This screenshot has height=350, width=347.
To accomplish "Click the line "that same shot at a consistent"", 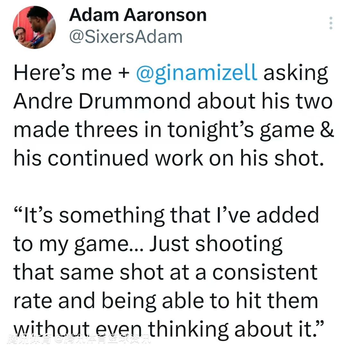I will (165, 272).
